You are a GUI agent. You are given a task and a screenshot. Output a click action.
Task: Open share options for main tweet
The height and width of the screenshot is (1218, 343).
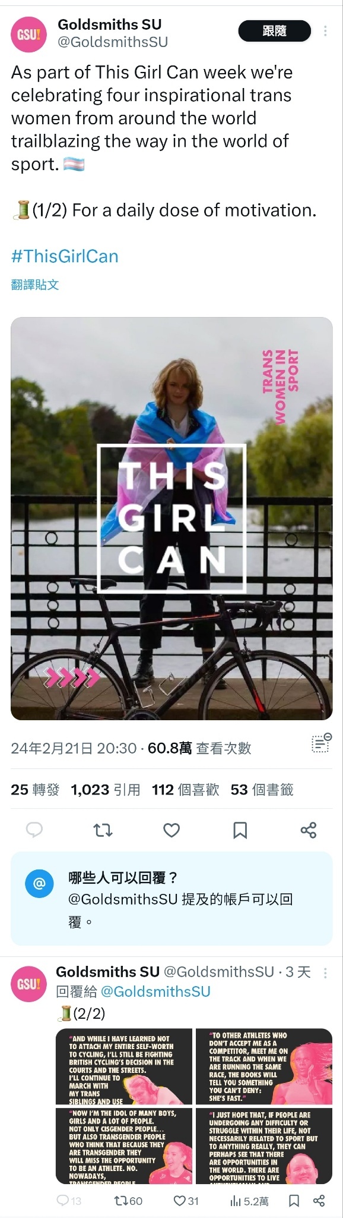click(309, 830)
